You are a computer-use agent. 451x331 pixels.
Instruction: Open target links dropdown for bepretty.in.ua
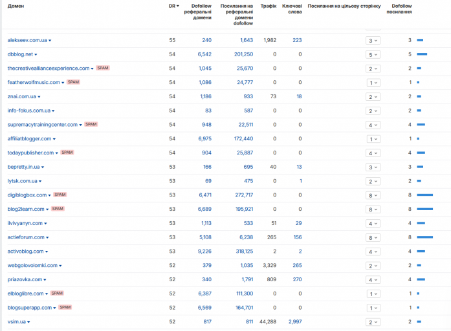[x=373, y=167]
